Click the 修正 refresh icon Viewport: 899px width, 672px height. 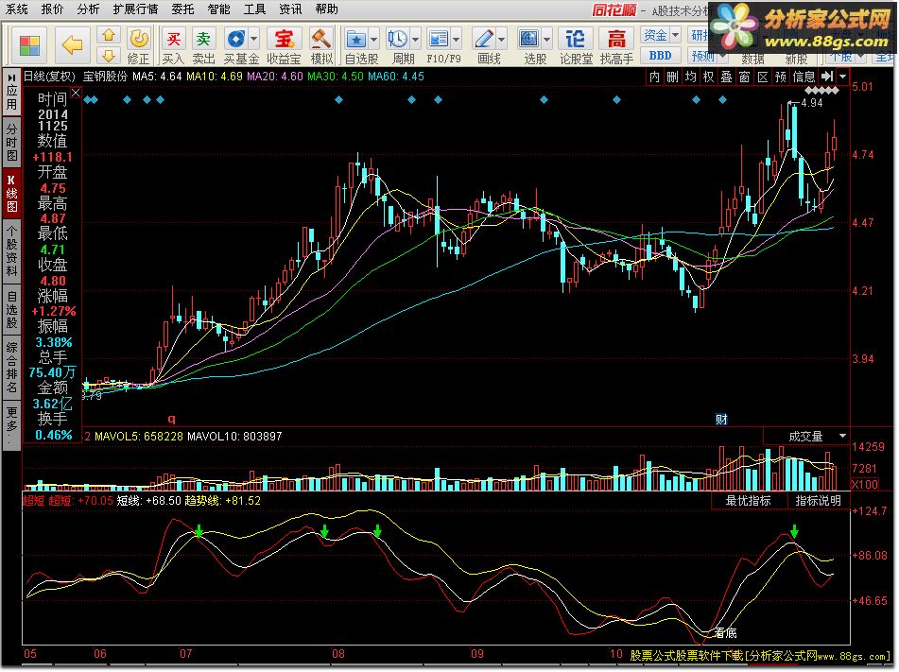pyautogui.click(x=139, y=44)
